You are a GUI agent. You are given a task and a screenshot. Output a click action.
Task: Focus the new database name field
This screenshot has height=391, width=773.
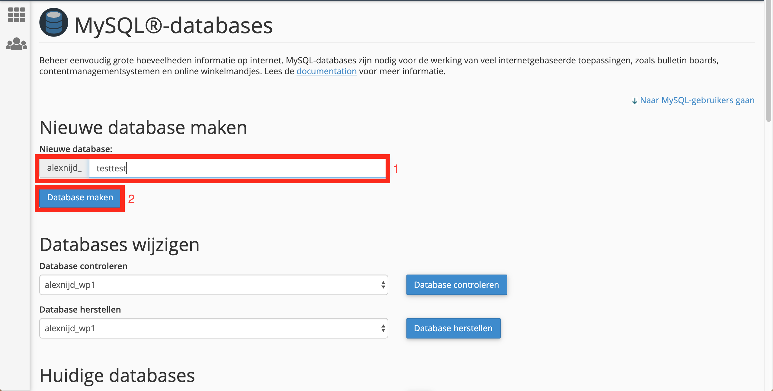pyautogui.click(x=237, y=168)
